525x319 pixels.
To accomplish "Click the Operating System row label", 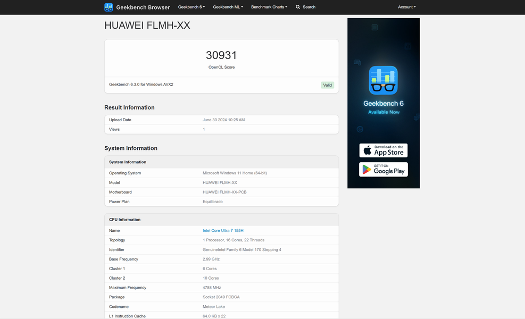I will tap(125, 173).
